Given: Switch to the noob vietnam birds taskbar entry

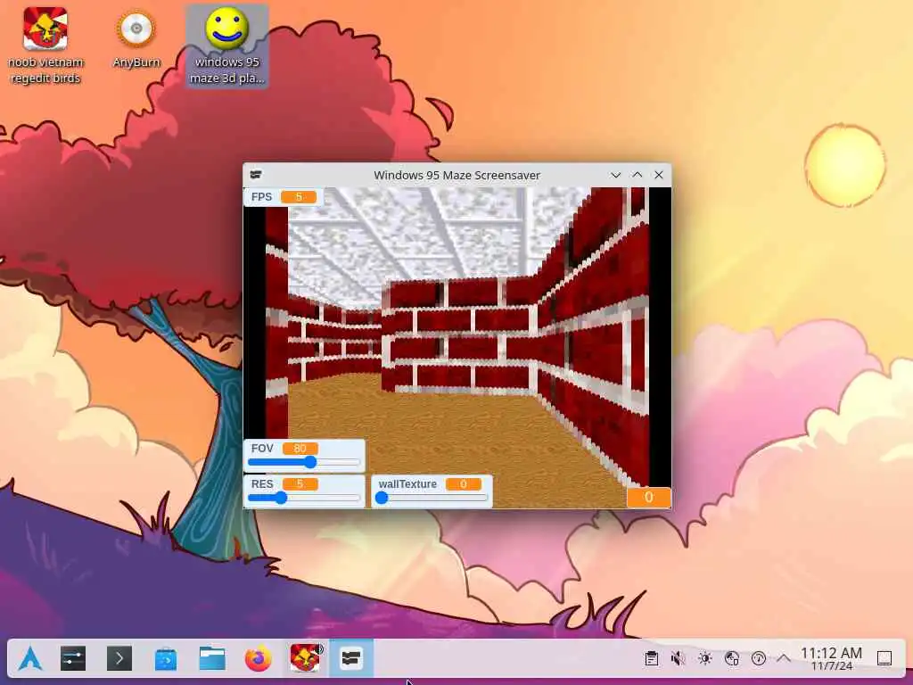Looking at the screenshot, I should click(x=305, y=659).
